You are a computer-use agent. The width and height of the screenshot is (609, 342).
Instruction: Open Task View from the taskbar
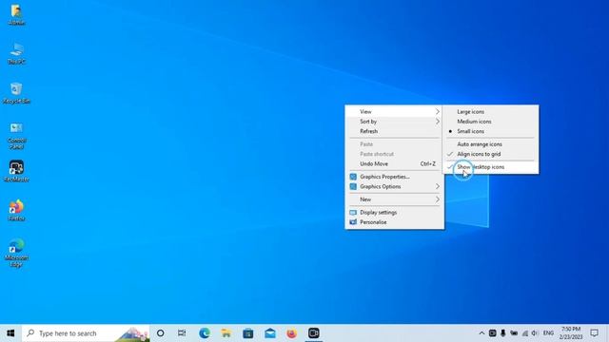(182, 333)
